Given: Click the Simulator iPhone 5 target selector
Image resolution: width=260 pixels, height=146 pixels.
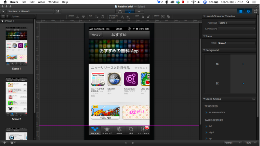Looking at the screenshot, I should [x=30, y=11].
